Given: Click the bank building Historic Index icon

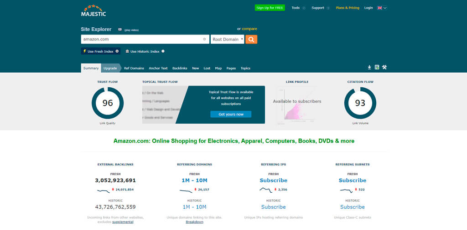Looking at the screenshot, I should pos(127,51).
